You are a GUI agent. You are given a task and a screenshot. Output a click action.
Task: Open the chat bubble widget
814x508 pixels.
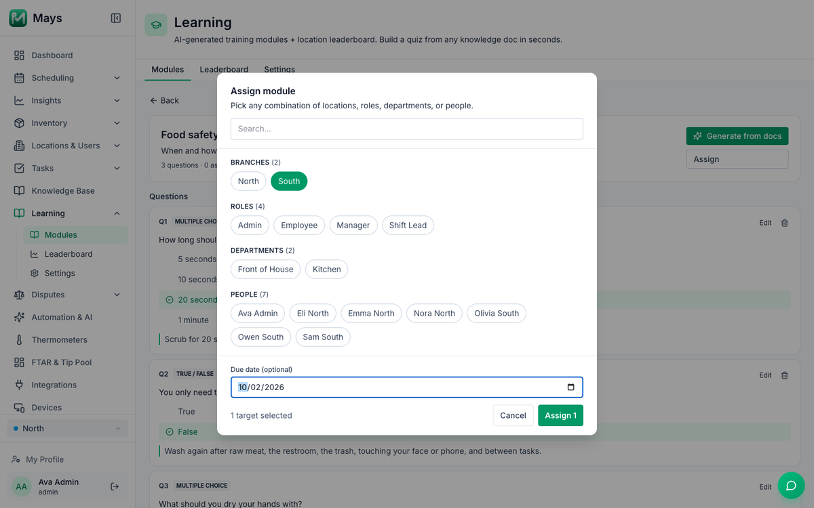tap(791, 486)
